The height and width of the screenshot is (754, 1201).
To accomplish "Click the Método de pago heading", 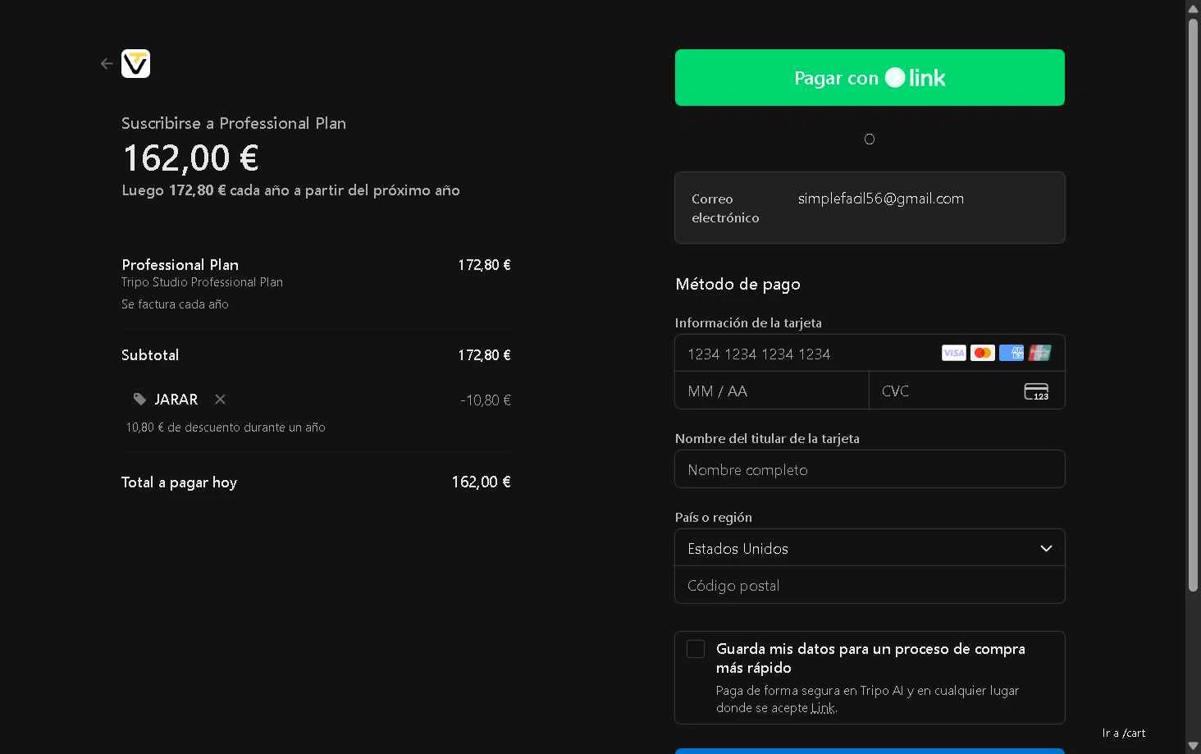I will click(737, 284).
